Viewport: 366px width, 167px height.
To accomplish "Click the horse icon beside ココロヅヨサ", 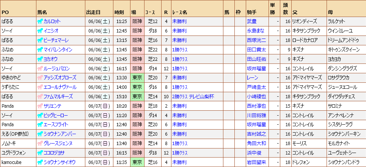I will tap(40, 153).
